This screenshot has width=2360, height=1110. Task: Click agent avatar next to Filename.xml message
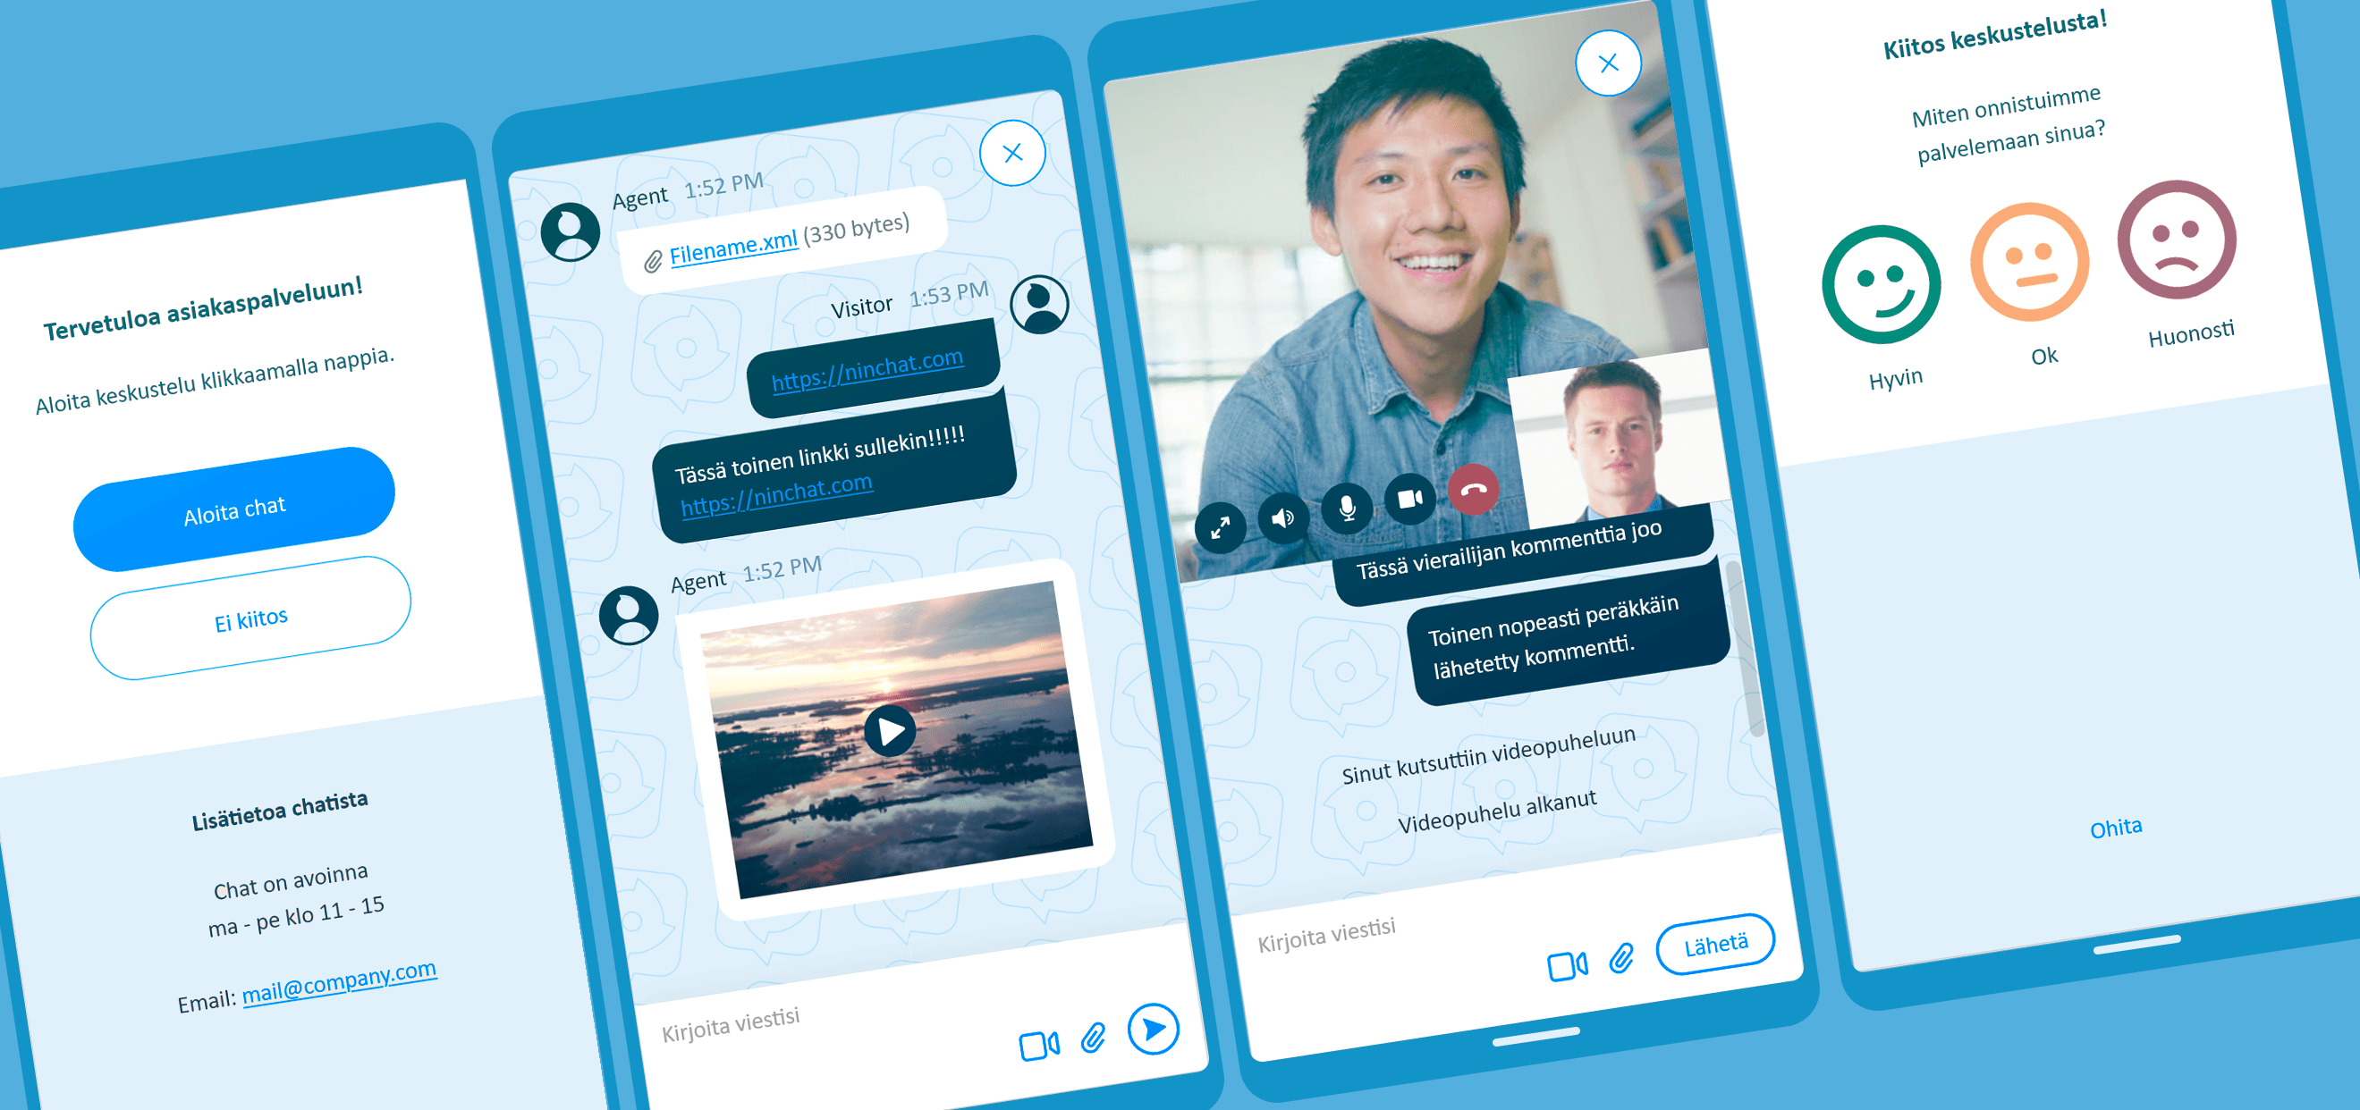point(570,231)
